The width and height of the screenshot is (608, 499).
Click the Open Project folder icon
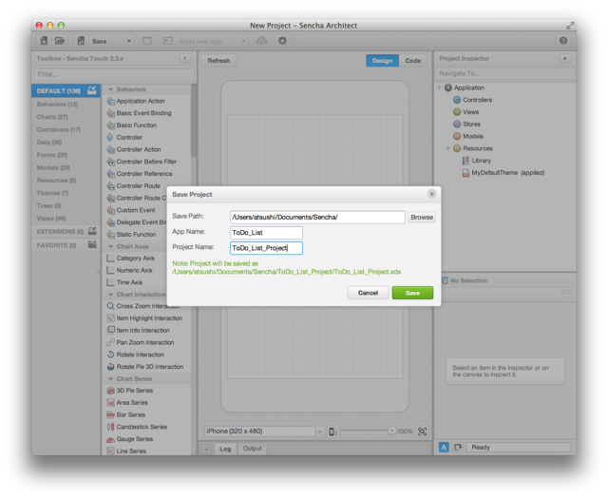coord(60,41)
